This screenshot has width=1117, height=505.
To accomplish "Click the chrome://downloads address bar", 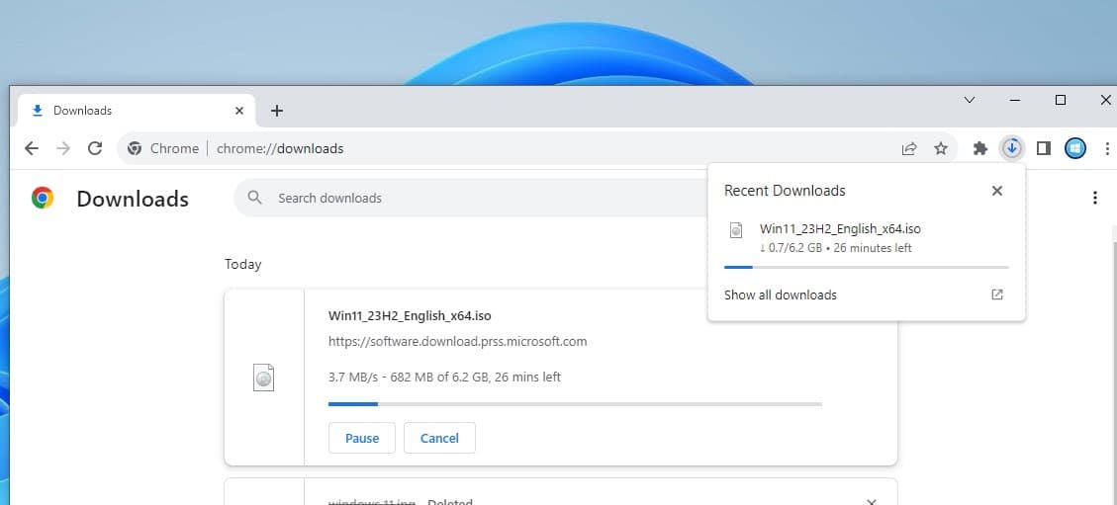I will [495, 148].
